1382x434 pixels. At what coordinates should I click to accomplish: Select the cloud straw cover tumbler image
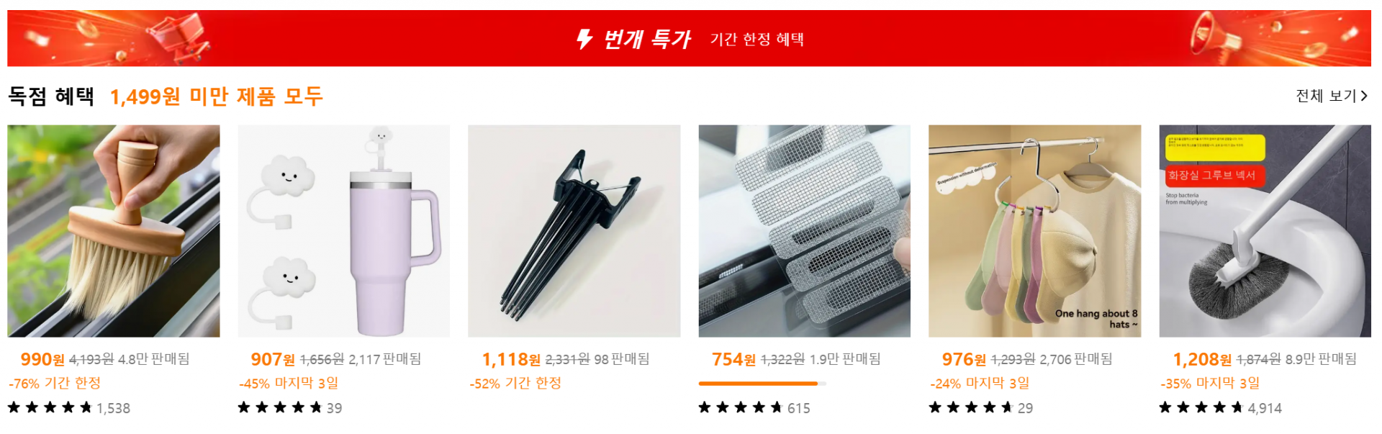[x=344, y=231]
